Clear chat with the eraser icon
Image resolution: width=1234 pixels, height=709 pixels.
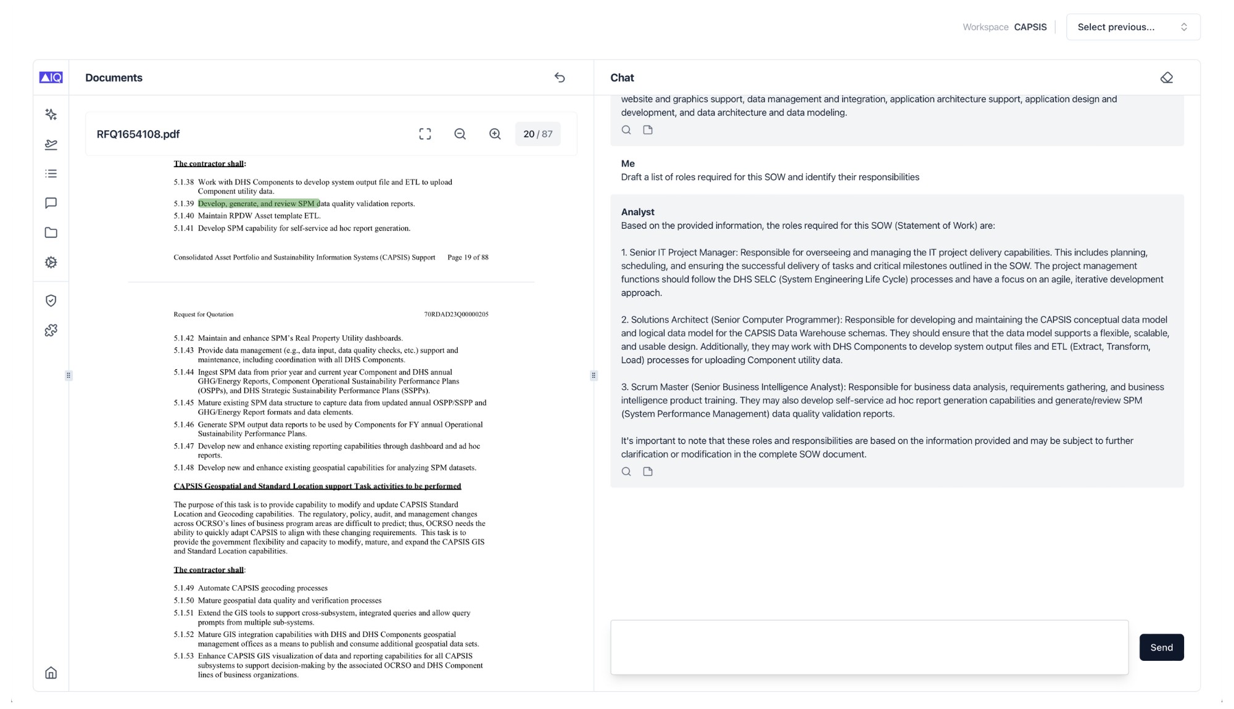[1166, 78]
